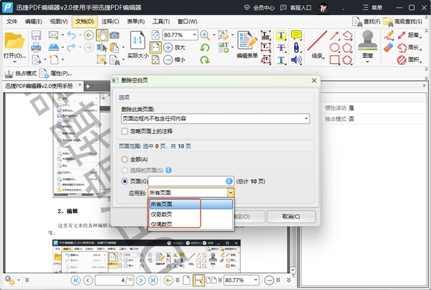Click the 取消(C) button

click(291, 216)
